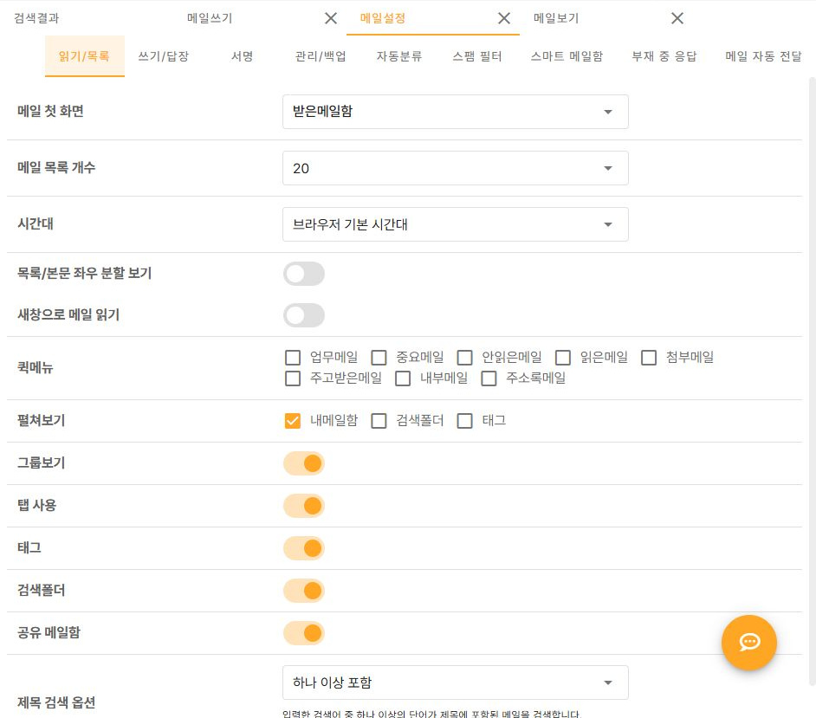Viewport: 816px width, 718px height.
Task: Open the 메일 자동 전달 settings tab
Action: pos(763,56)
